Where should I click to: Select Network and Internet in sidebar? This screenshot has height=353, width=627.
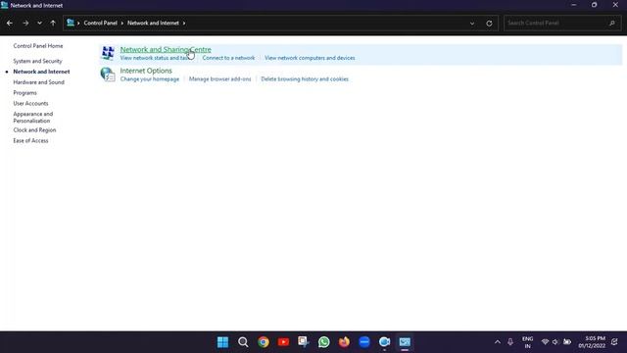[x=41, y=72]
